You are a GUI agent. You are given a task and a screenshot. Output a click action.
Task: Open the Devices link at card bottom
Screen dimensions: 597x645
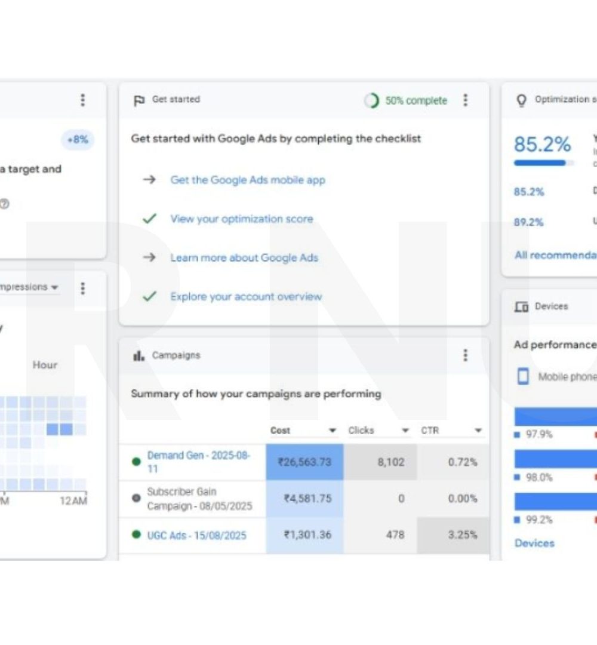coord(534,543)
